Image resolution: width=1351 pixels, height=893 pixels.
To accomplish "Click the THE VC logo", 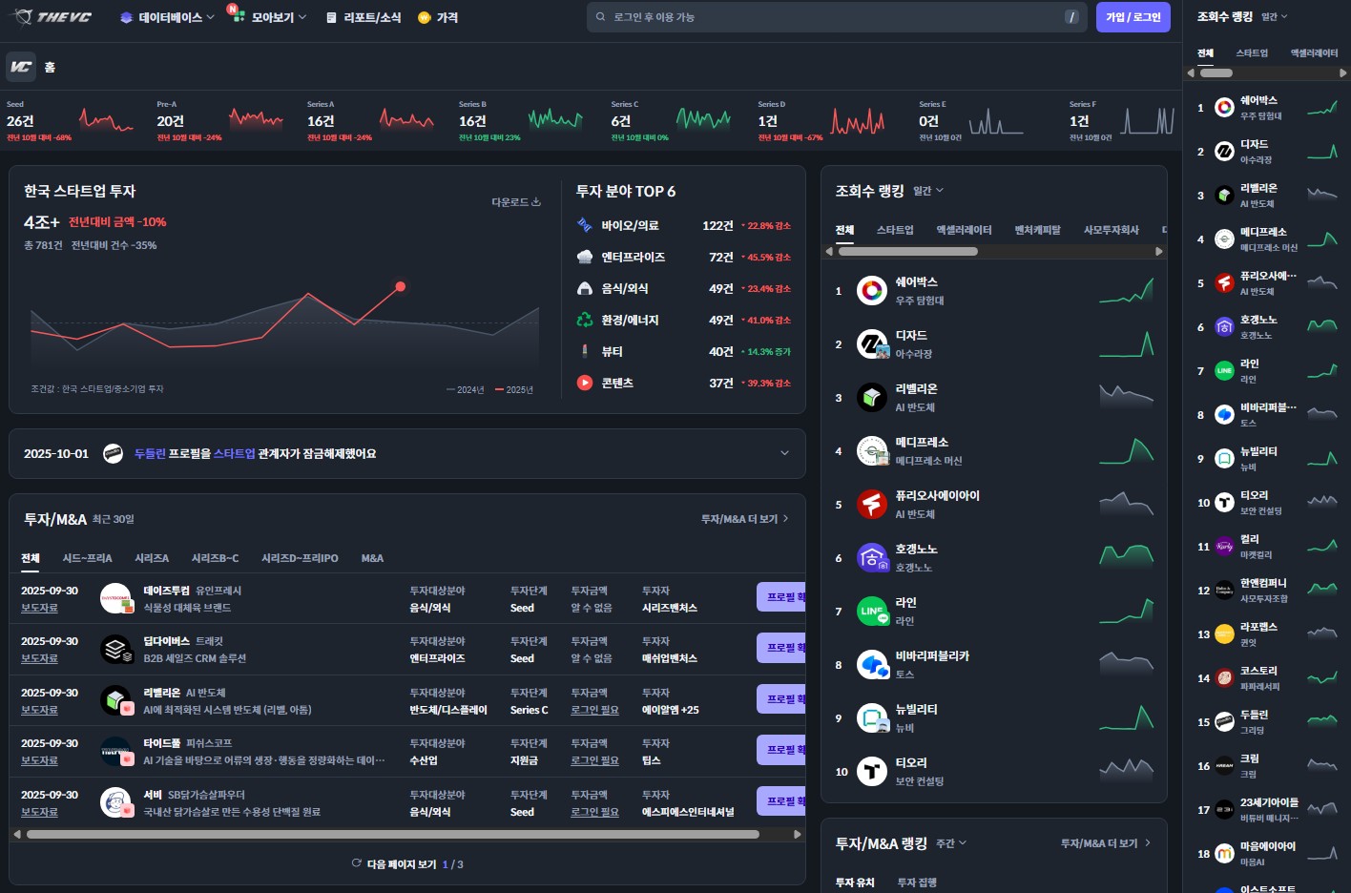I will [53, 17].
